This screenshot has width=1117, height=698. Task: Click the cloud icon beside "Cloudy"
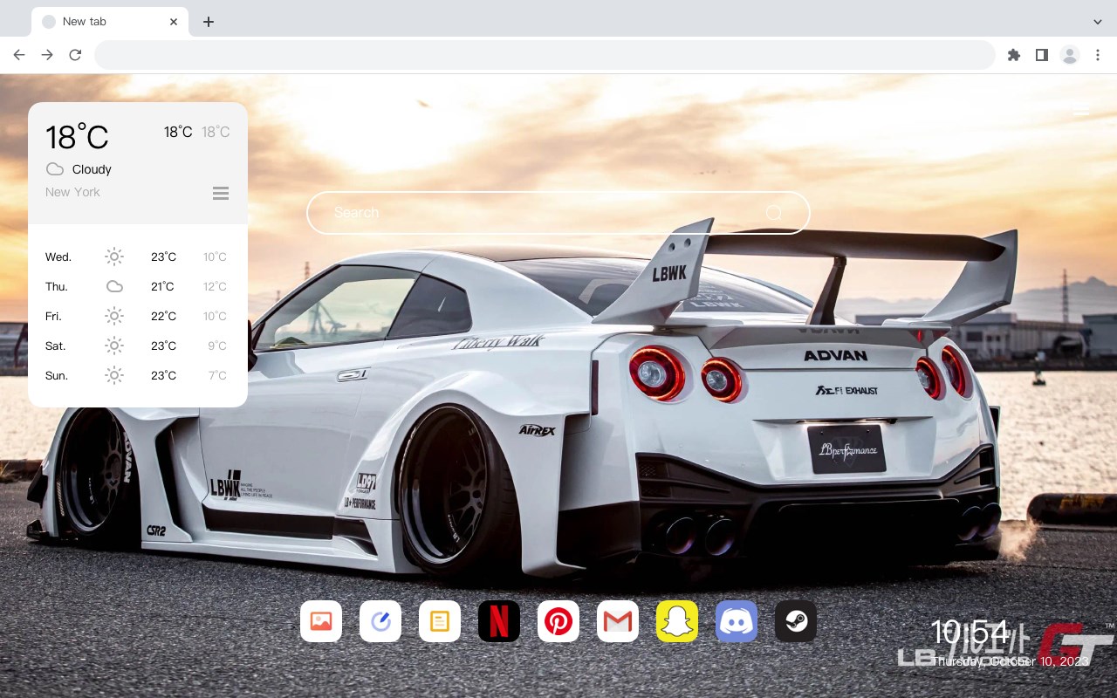(55, 169)
